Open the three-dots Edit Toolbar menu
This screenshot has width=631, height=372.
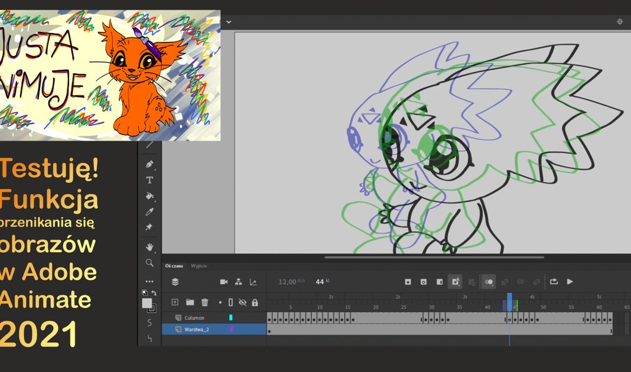click(x=149, y=282)
